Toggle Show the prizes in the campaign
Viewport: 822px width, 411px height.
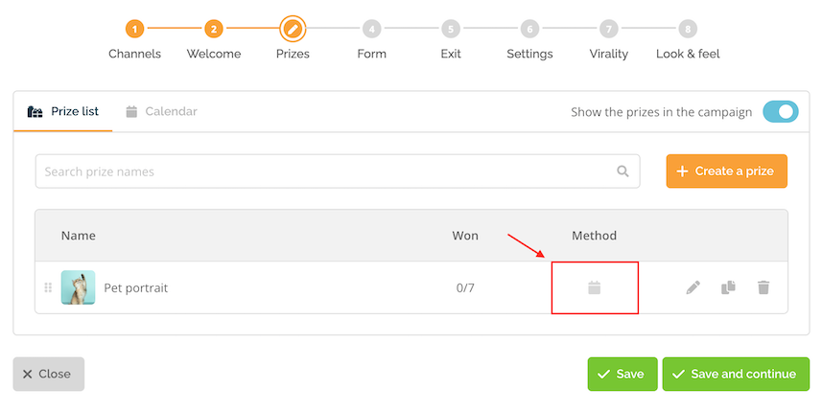[781, 111]
